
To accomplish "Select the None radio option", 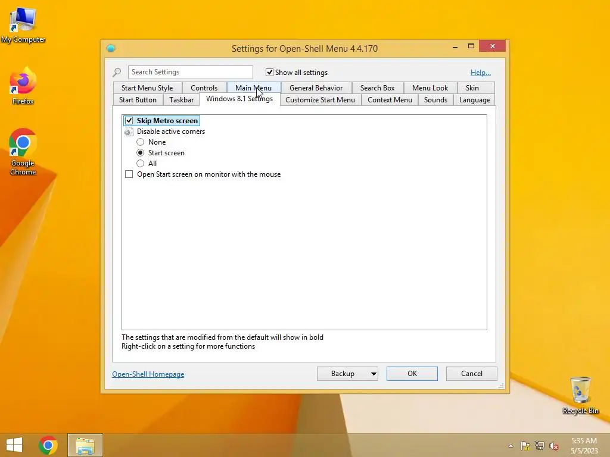I will (x=141, y=142).
